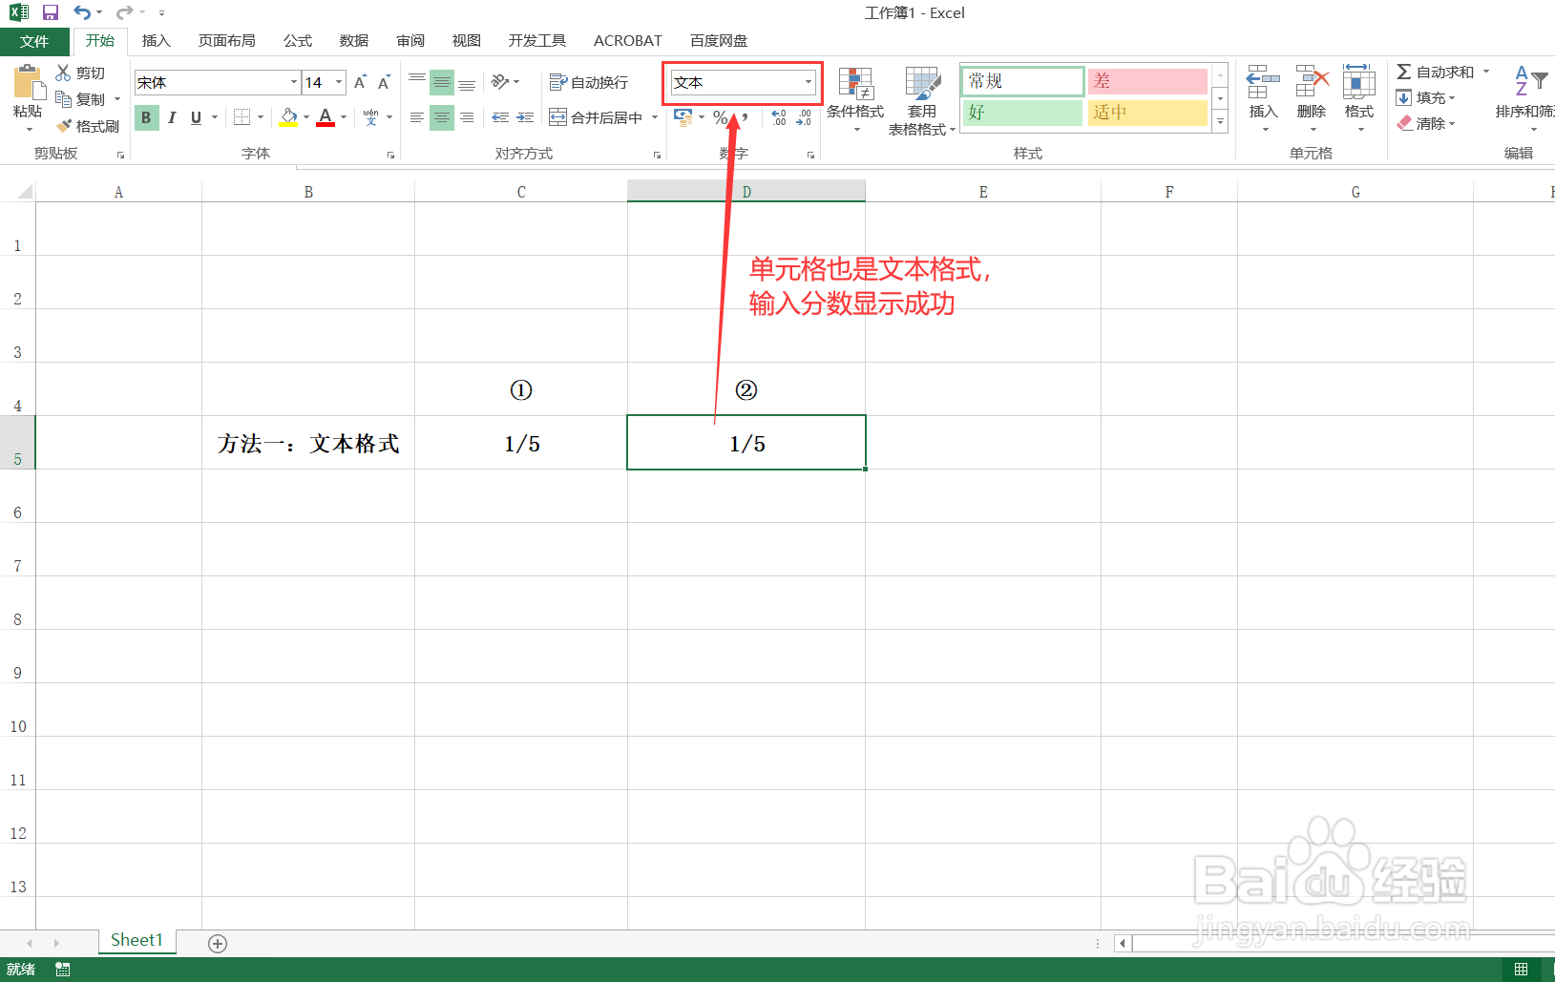Select the Format Painter brush
The width and height of the screenshot is (1555, 982).
[87, 126]
